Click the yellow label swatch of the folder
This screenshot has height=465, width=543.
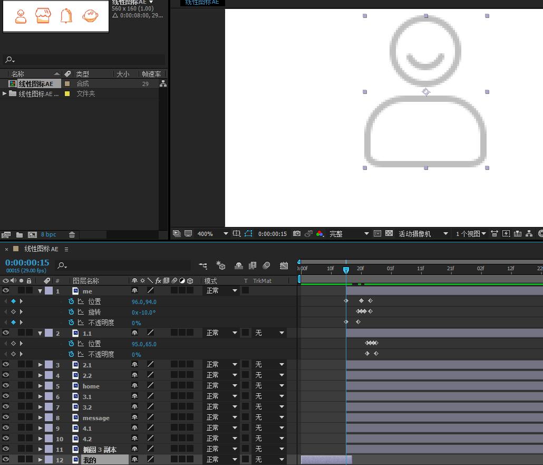pyautogui.click(x=67, y=94)
